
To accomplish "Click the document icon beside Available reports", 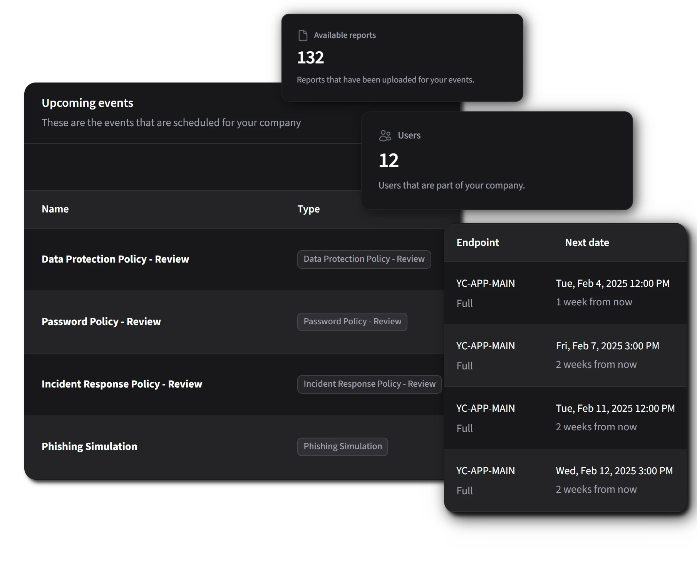I will 303,35.
